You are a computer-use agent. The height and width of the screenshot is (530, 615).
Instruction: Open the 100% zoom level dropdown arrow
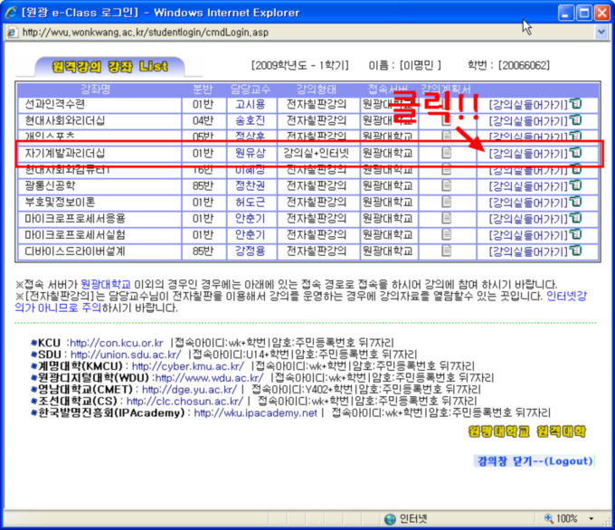(x=591, y=519)
